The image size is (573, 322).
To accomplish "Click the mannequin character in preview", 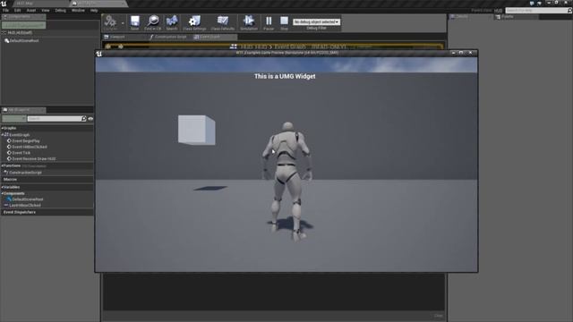I will point(287,181).
